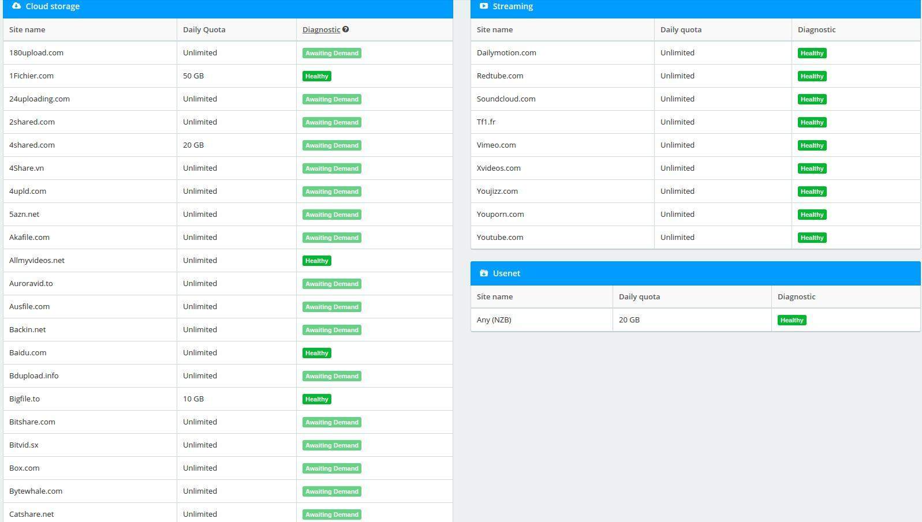Select Soundcloud.com in Streaming table
This screenshot has width=922, height=522.
coord(506,99)
